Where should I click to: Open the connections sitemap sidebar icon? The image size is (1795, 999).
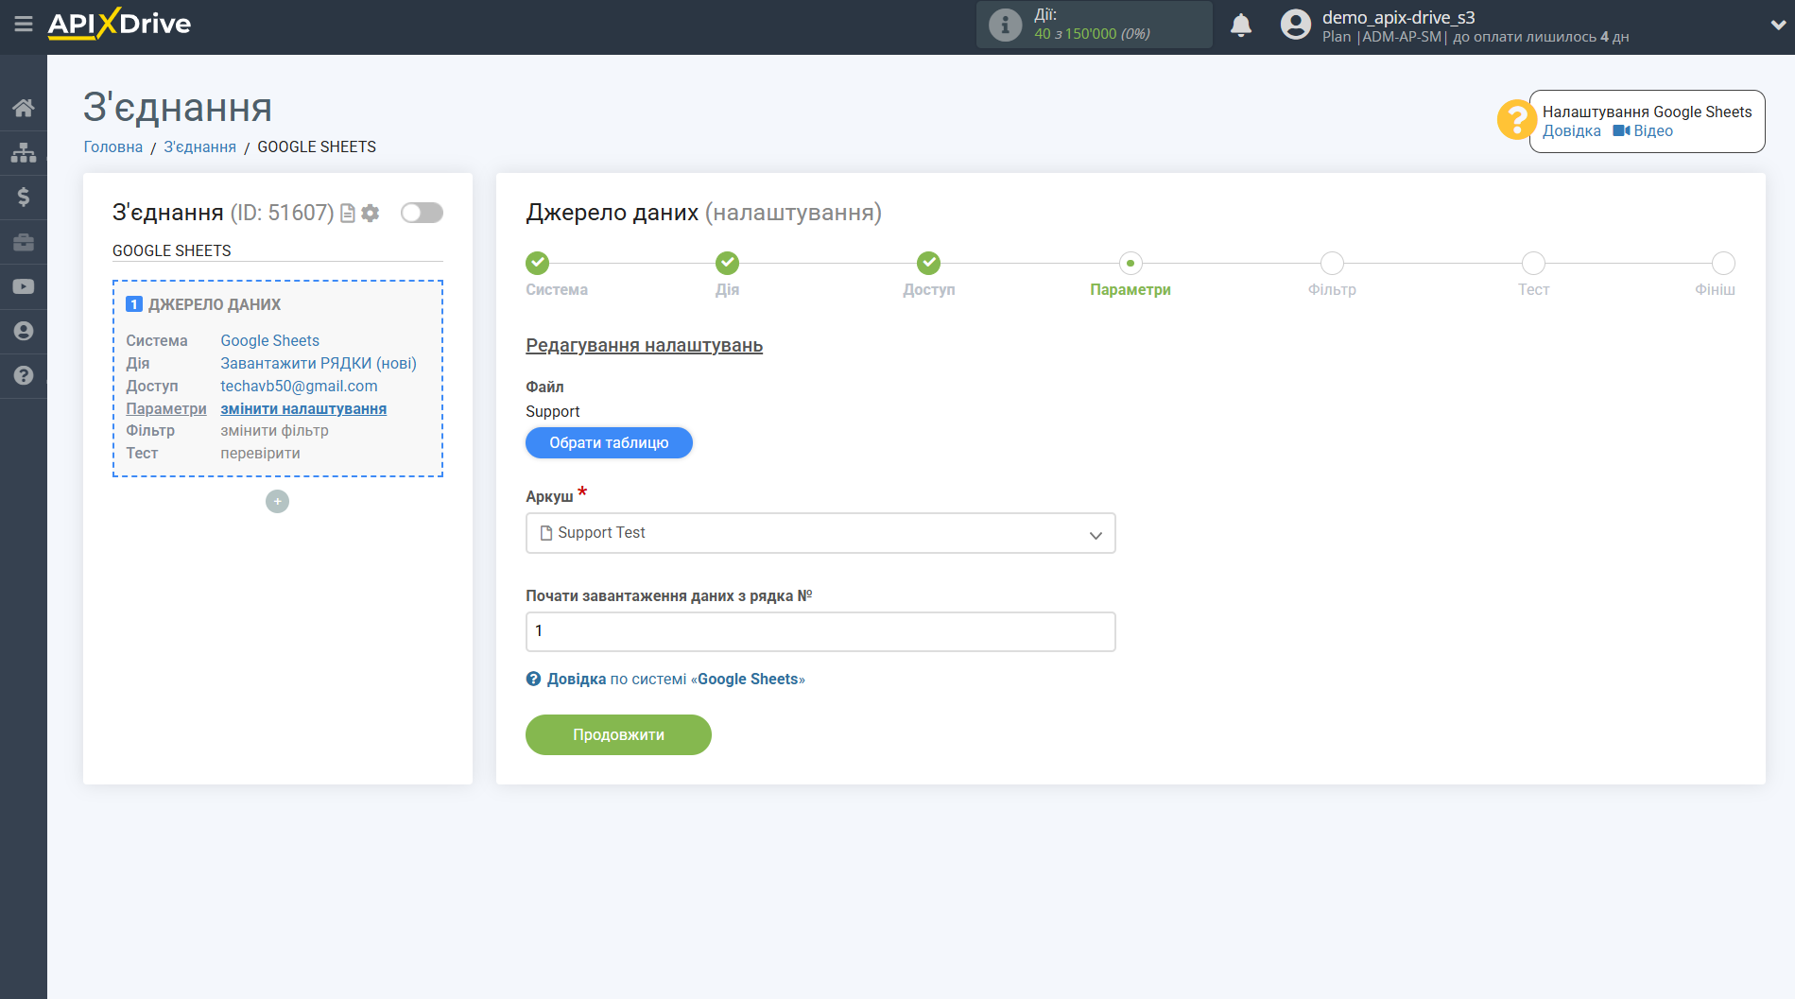24,152
